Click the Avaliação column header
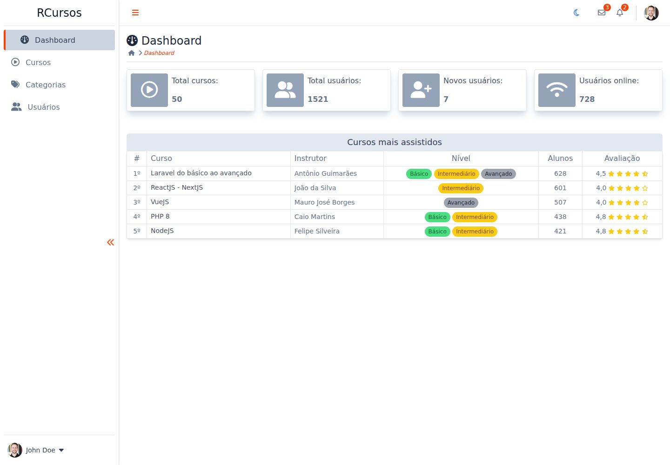This screenshot has width=670, height=465. pyautogui.click(x=622, y=159)
